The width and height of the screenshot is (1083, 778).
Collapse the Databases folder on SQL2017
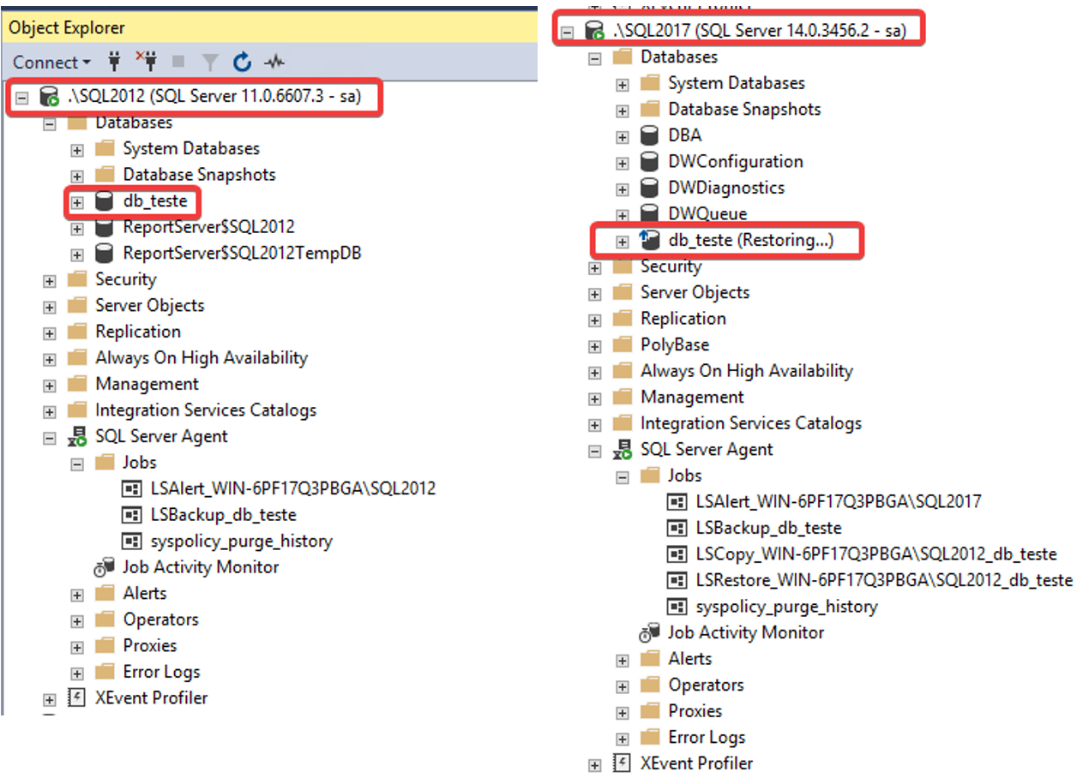point(594,59)
